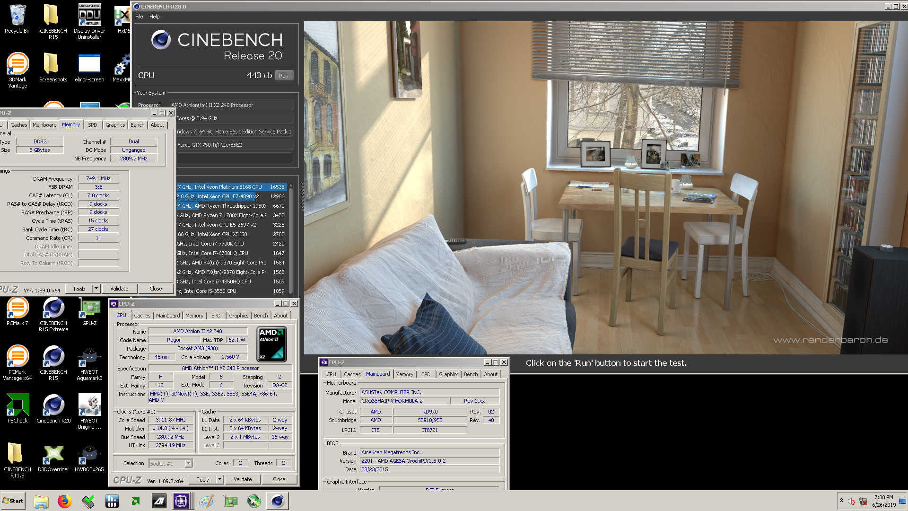The height and width of the screenshot is (511, 908).
Task: Select Intel Core i7-7700K ranking row
Action: pyautogui.click(x=231, y=244)
